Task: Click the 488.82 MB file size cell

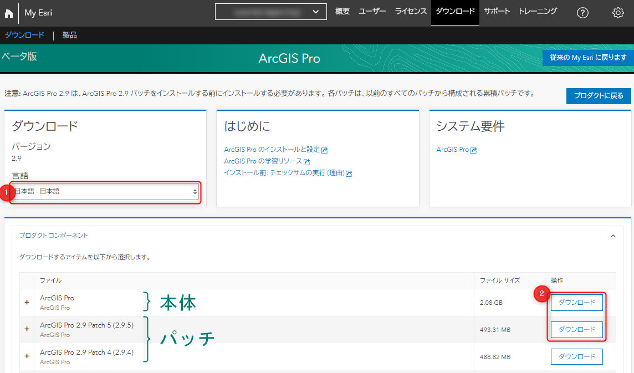Action: [x=495, y=357]
